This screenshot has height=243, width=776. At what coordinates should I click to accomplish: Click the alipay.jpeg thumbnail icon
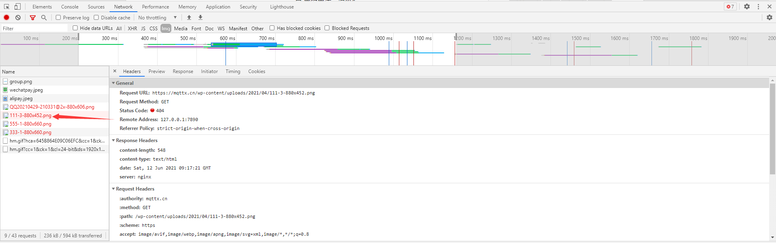[5, 98]
